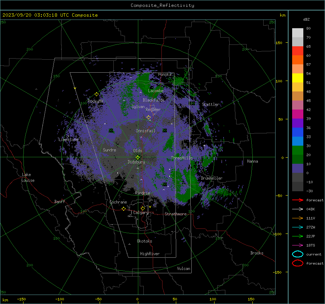Click the yellow radar-site diamond between Olds and Didsbury
Viewport: 325px width, 304px height.
click(138, 158)
